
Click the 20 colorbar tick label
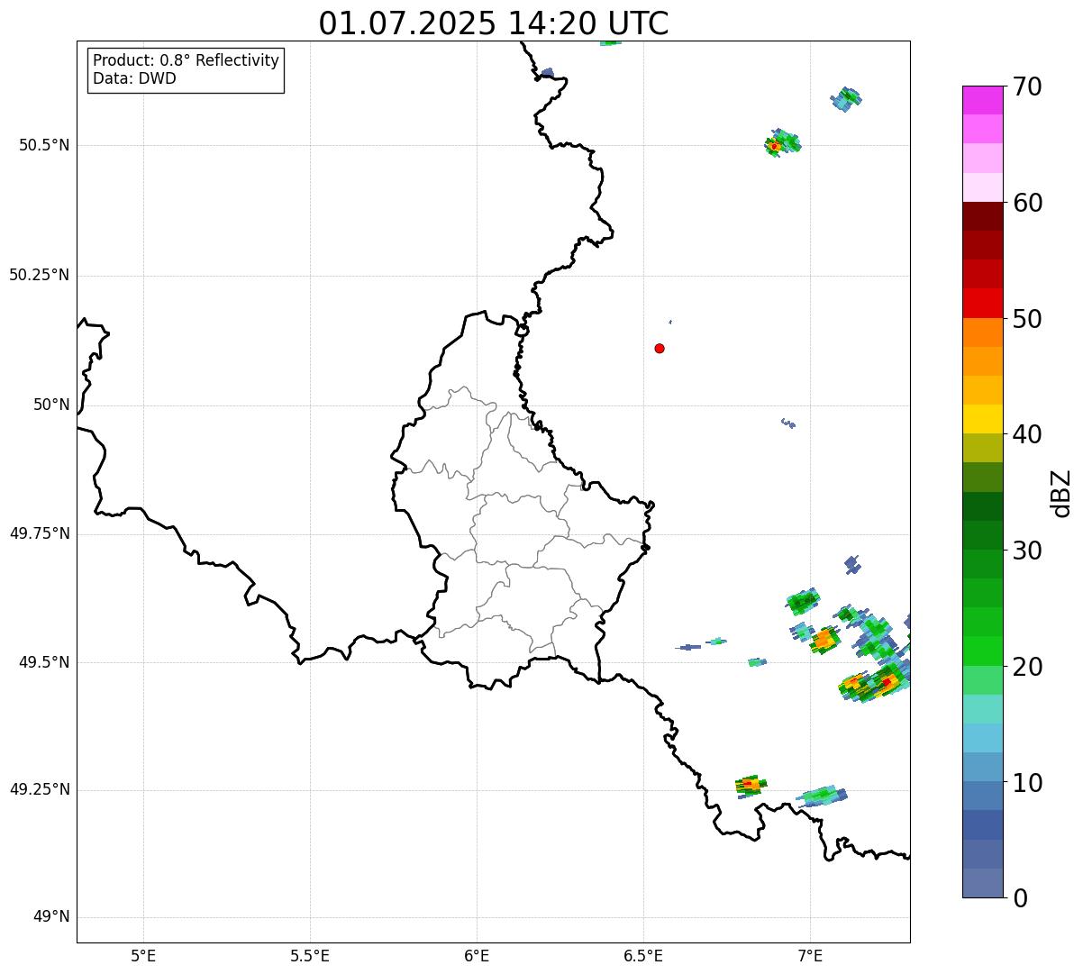tap(1027, 667)
